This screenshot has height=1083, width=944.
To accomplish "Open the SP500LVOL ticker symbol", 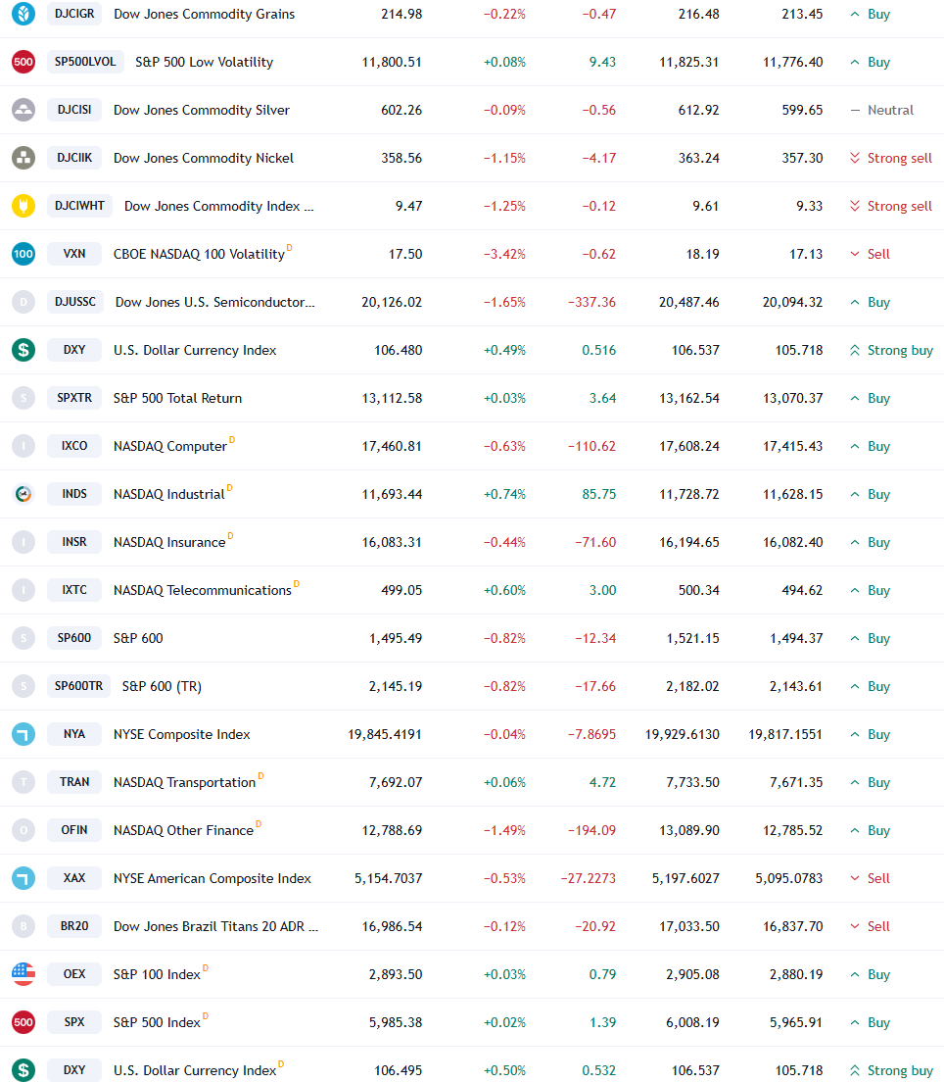I will coord(85,62).
